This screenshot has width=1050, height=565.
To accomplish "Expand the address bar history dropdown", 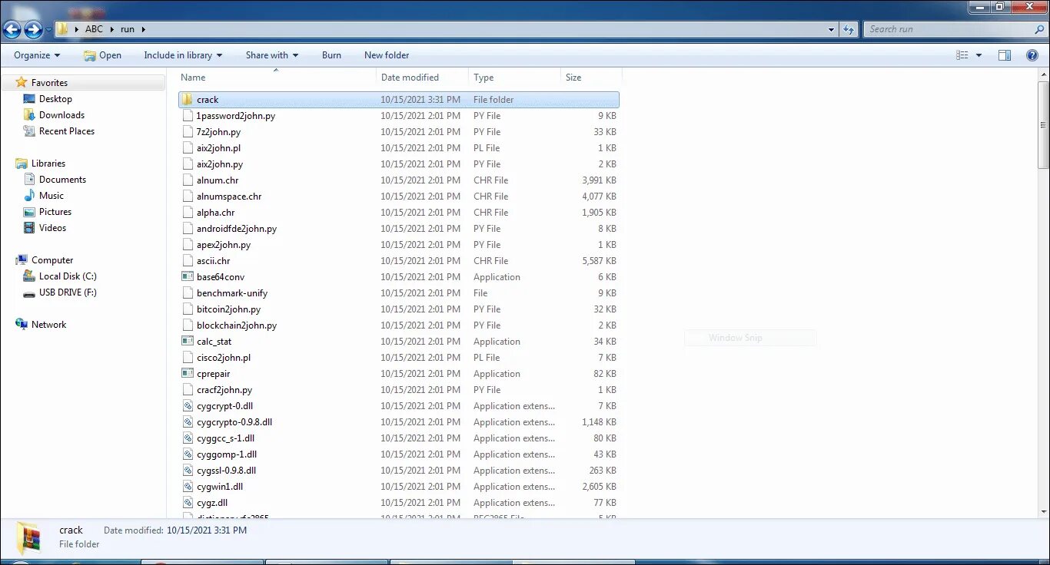I will click(832, 30).
